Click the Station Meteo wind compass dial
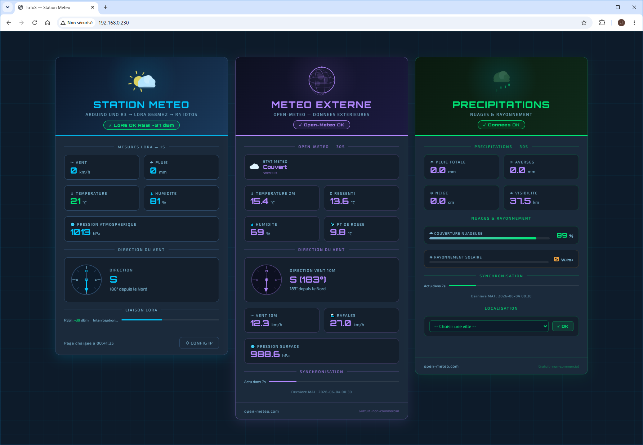 click(x=86, y=280)
